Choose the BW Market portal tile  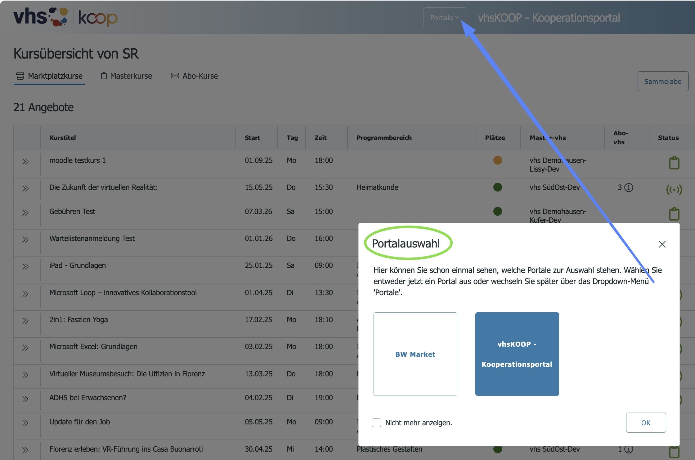[415, 354]
